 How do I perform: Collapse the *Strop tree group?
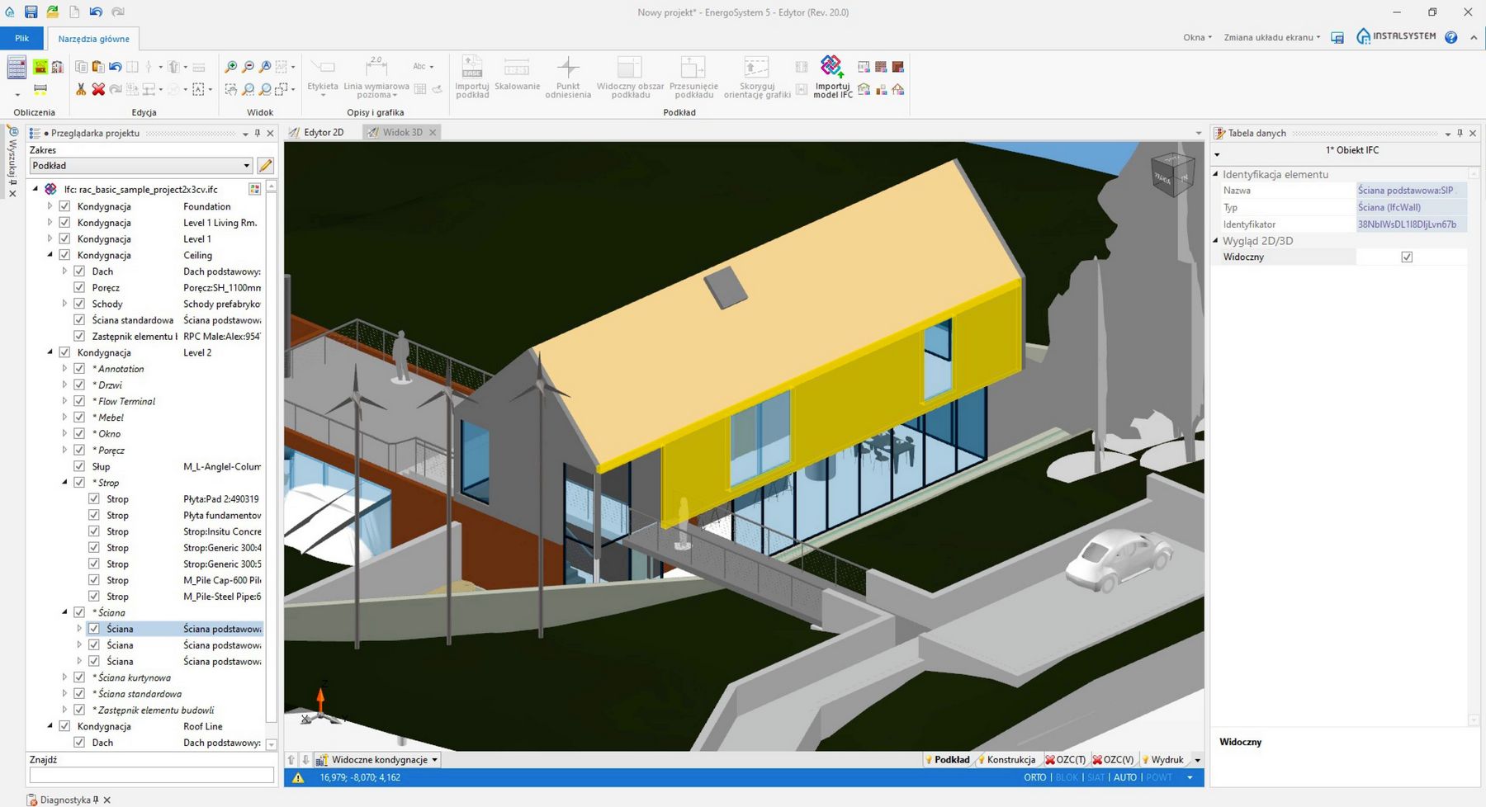coord(64,483)
